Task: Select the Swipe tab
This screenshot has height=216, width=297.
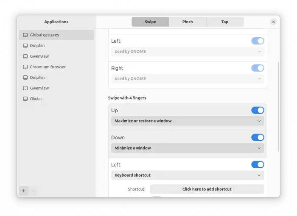Action: click(x=150, y=22)
